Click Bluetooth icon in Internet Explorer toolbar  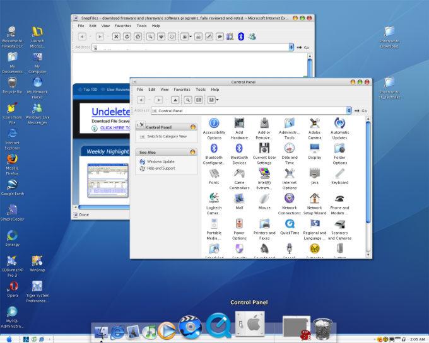tap(241, 37)
